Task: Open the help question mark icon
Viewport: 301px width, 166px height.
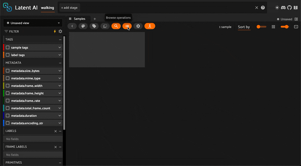Action: click(x=263, y=8)
